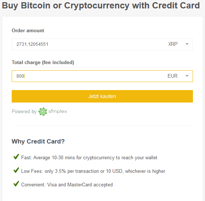Select the EUR currency label
The height and width of the screenshot is (201, 205).
pos(172,76)
